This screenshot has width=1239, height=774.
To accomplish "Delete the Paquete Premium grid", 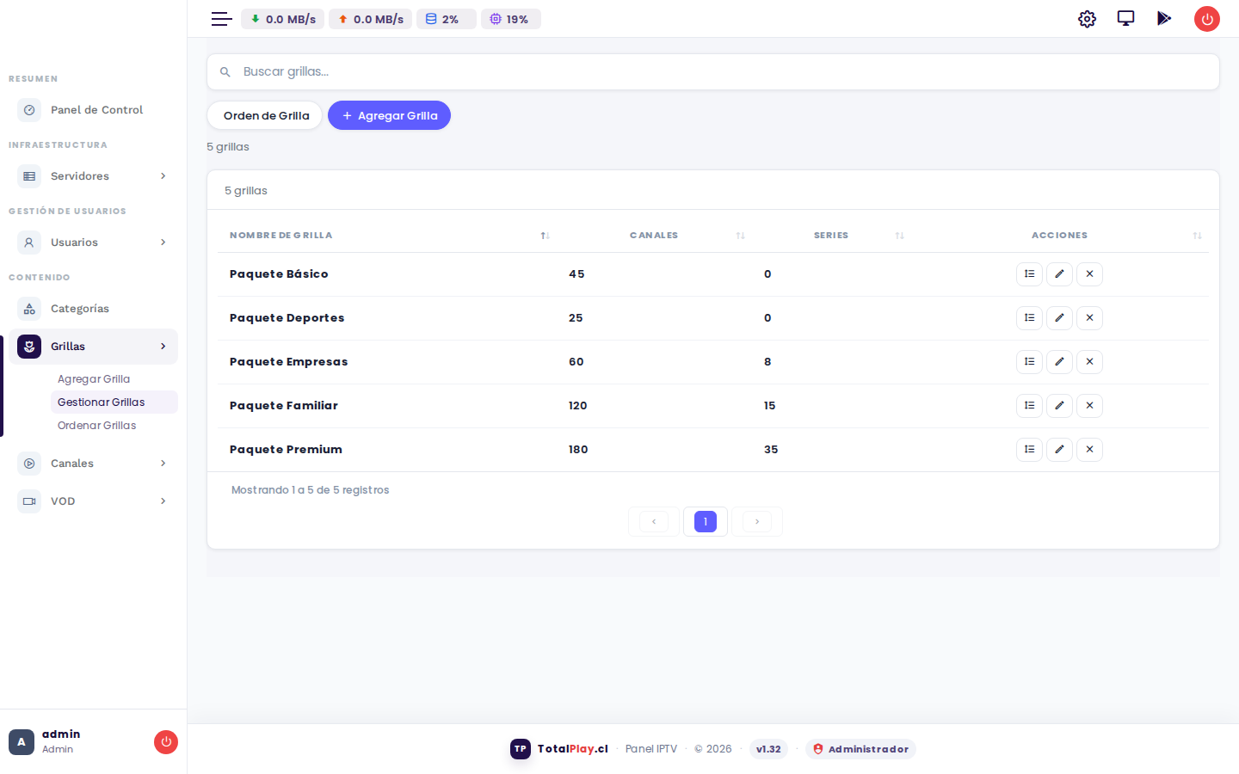I will point(1089,450).
